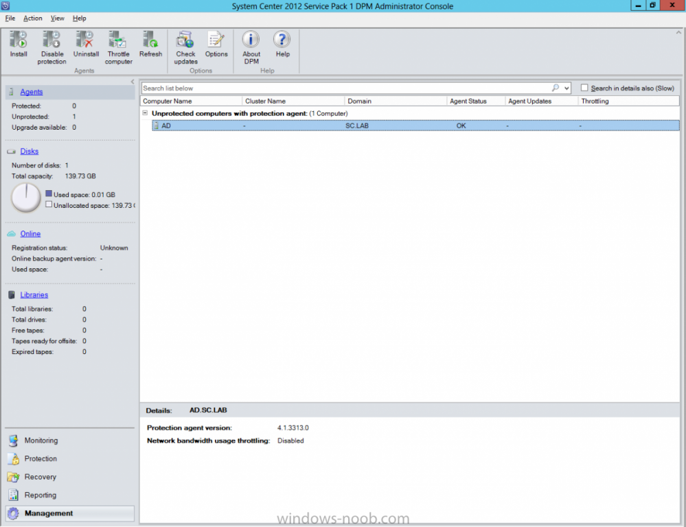Open the Options dialog icon
The image size is (686, 527).
[x=216, y=39]
